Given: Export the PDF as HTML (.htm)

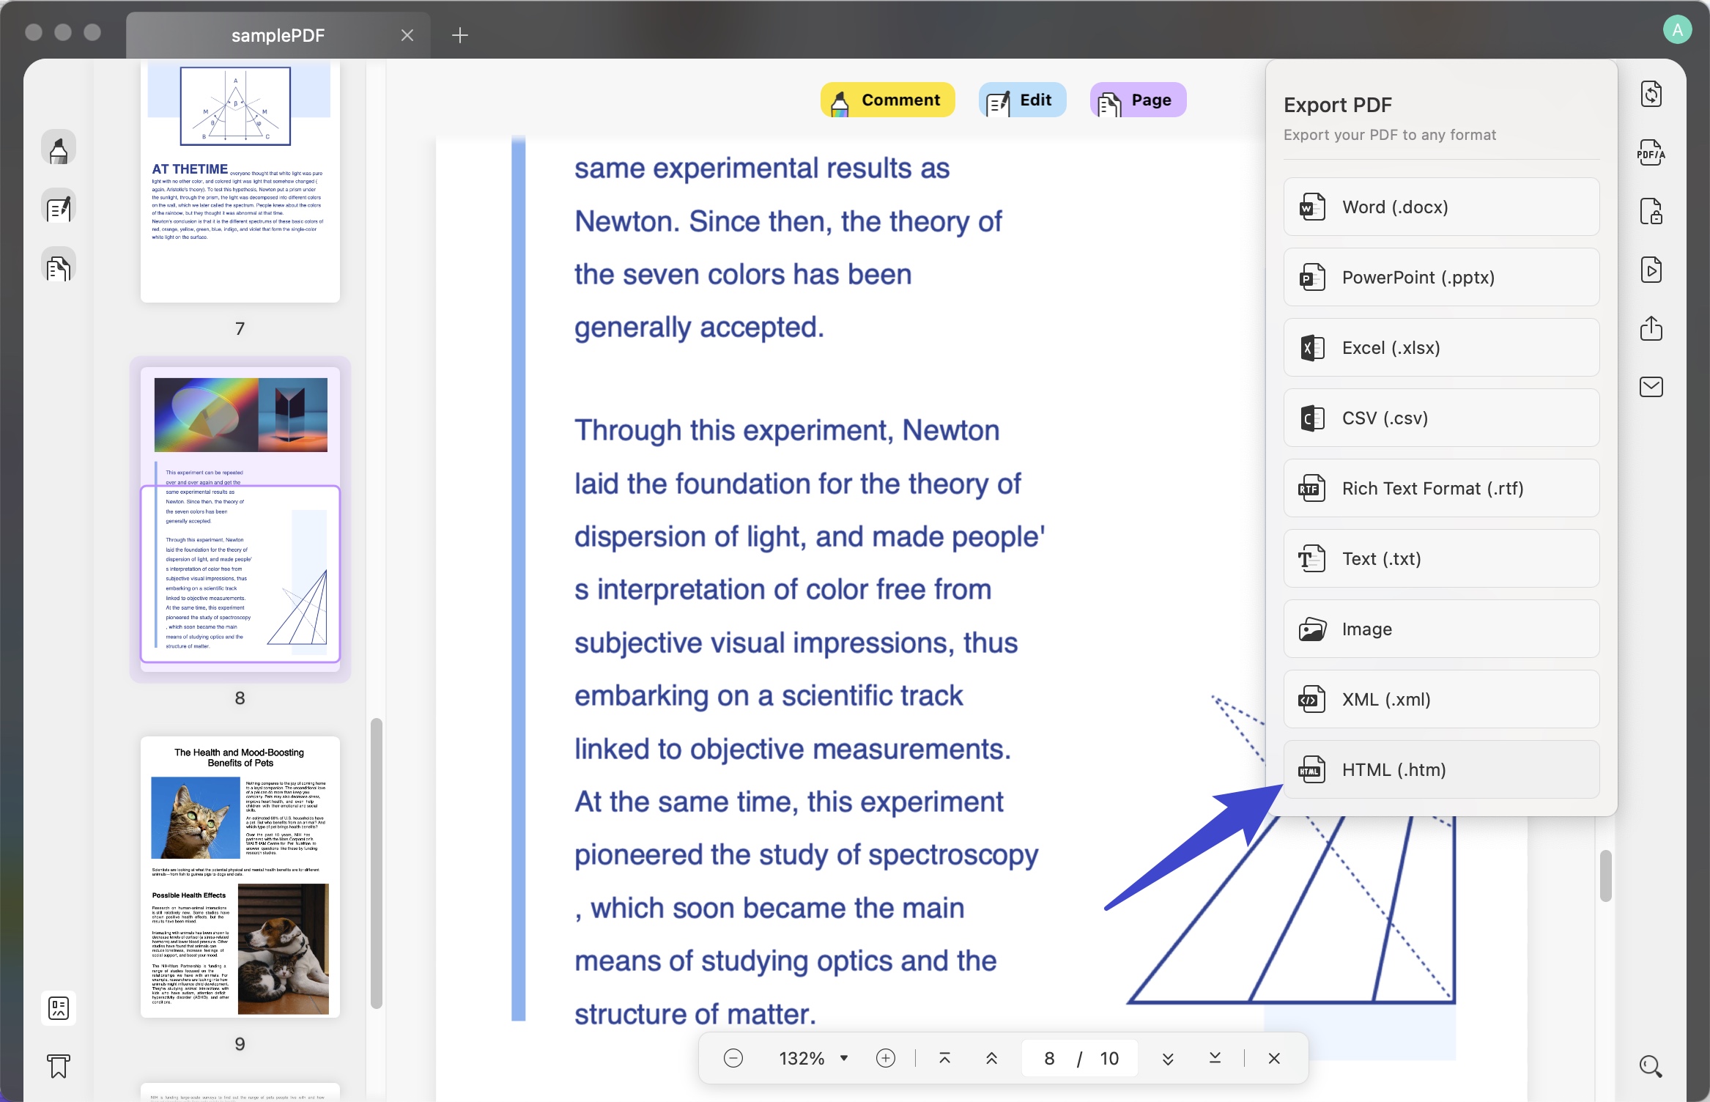Looking at the screenshot, I should 1440,769.
